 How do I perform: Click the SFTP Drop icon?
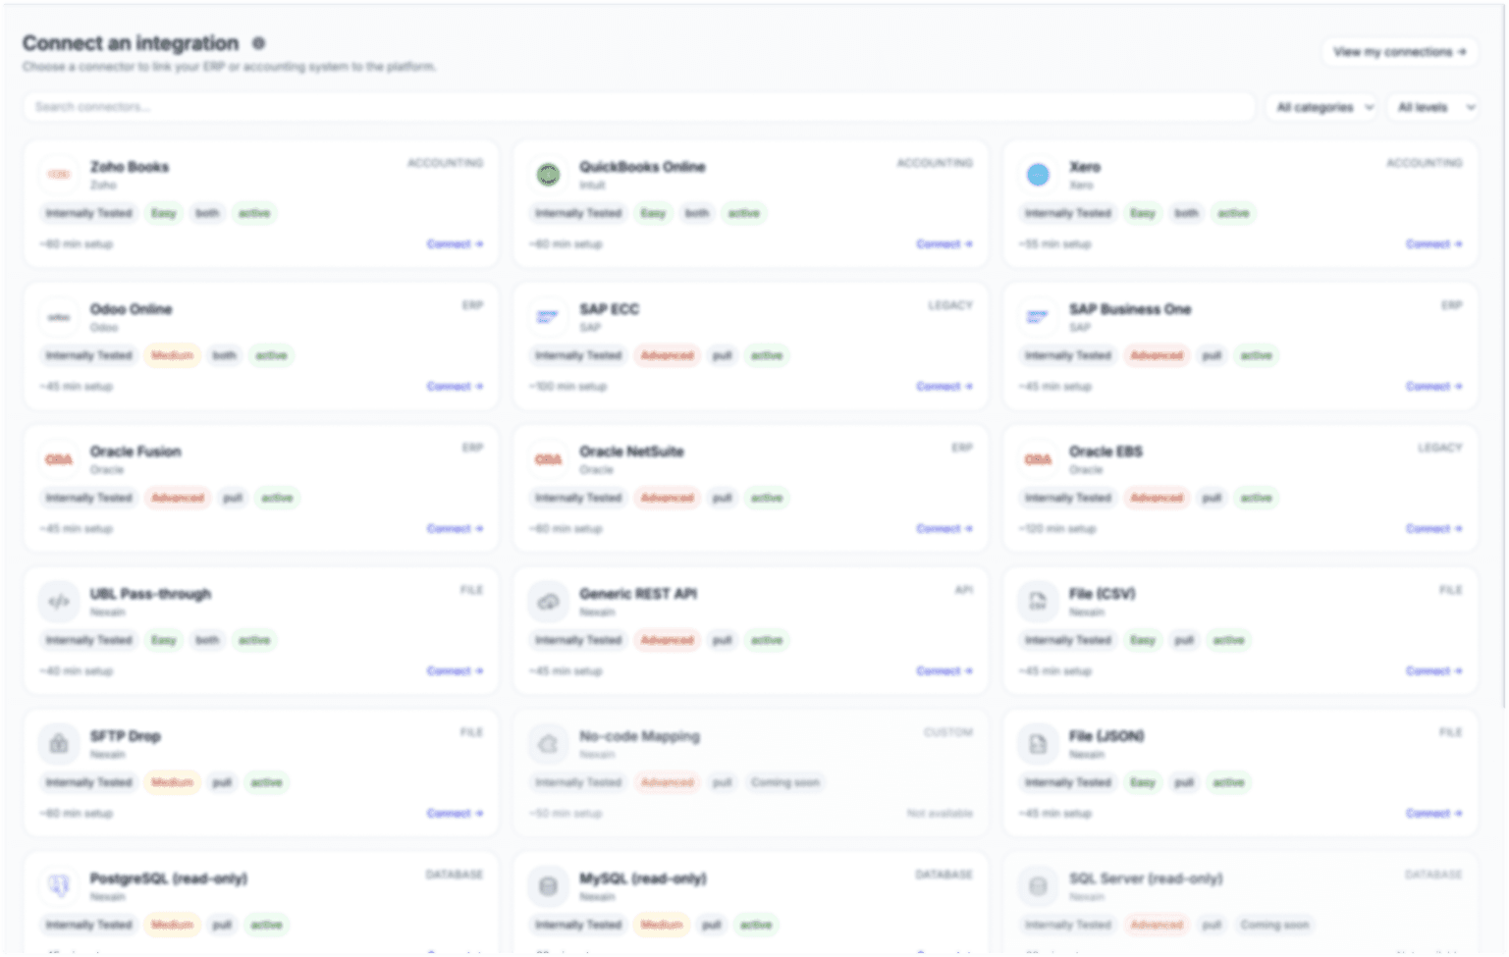(59, 744)
